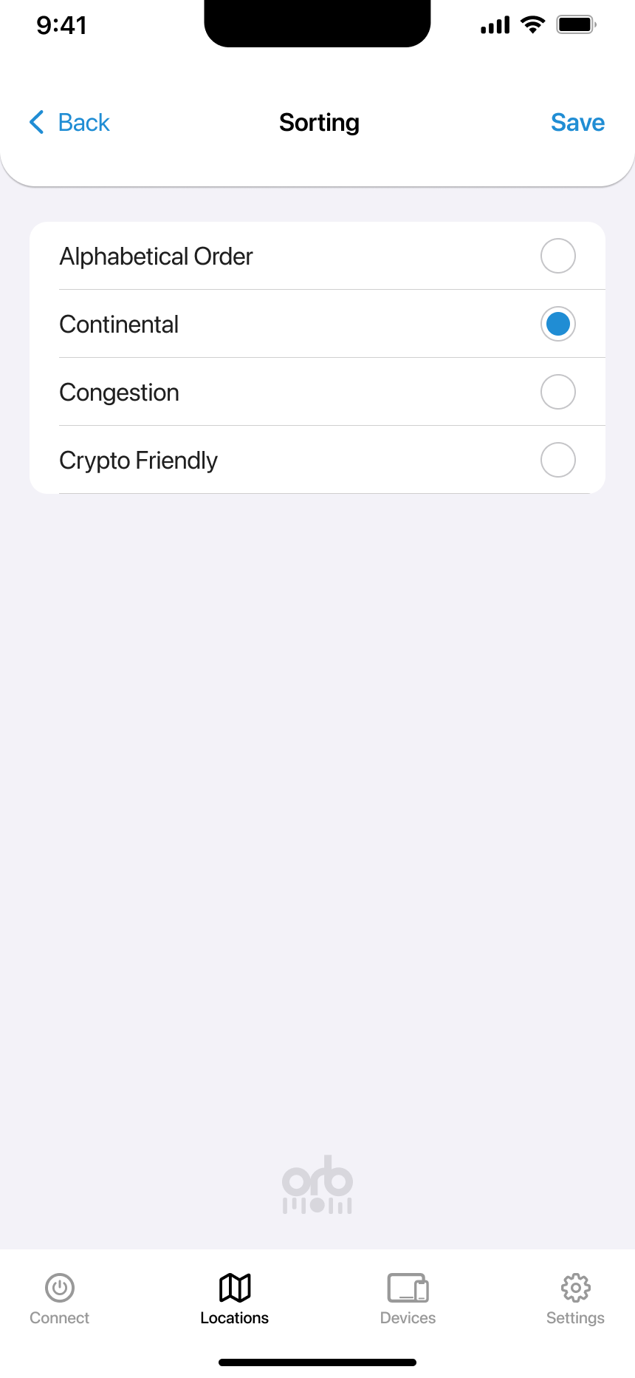Tap the Connect power icon
This screenshot has width=635, height=1378.
pyautogui.click(x=60, y=1287)
